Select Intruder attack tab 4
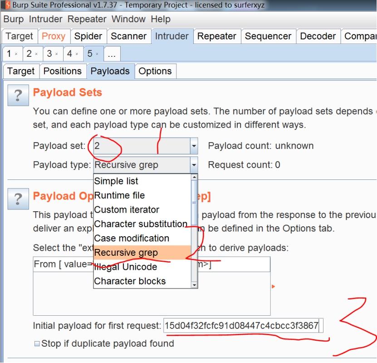This screenshot has width=377, height=363. pos(70,54)
